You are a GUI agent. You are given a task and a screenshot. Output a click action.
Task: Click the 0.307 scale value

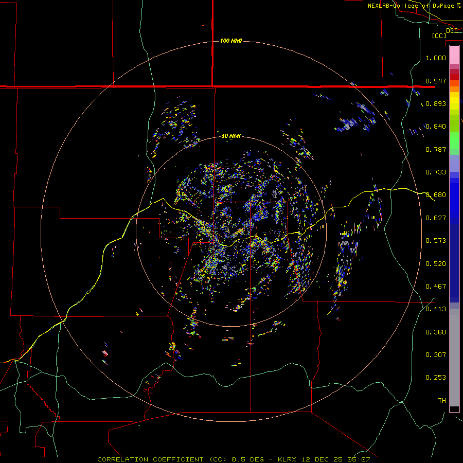[x=436, y=355]
